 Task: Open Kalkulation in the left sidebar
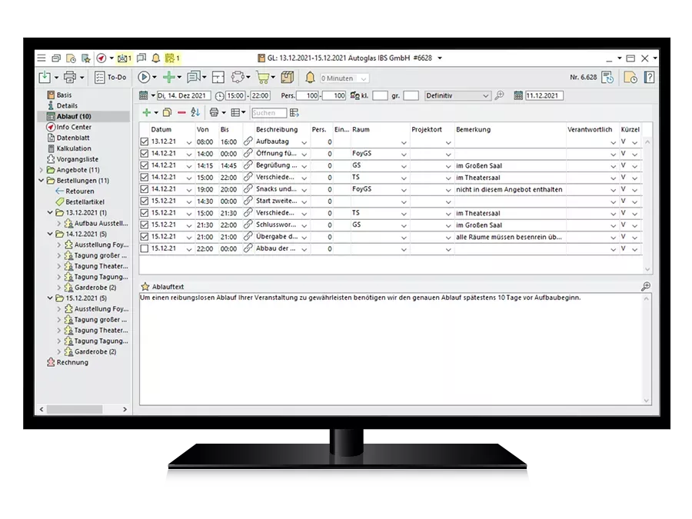coord(74,148)
